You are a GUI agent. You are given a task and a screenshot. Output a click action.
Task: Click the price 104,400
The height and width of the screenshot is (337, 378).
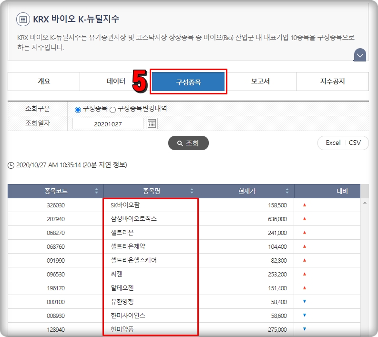pyautogui.click(x=277, y=247)
